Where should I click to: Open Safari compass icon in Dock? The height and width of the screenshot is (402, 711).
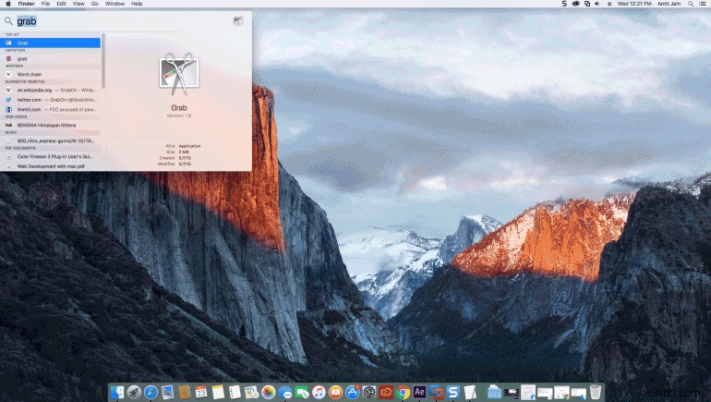pyautogui.click(x=151, y=392)
